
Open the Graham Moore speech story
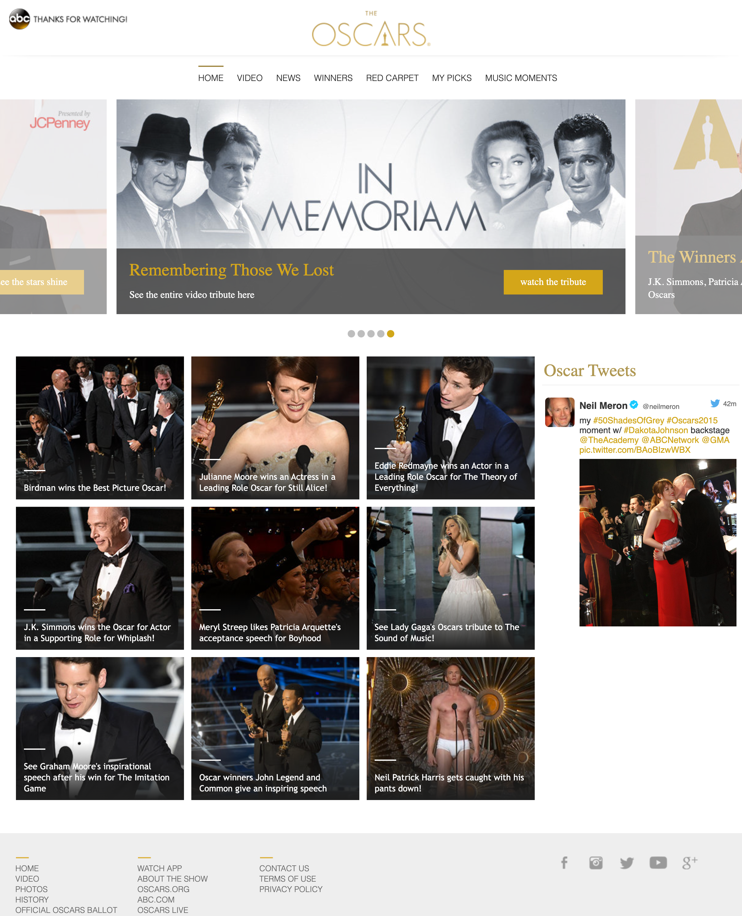(x=100, y=728)
